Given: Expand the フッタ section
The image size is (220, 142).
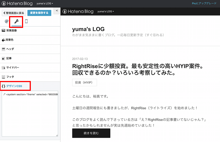Looking at the screenshot, I should click(x=30, y=77).
